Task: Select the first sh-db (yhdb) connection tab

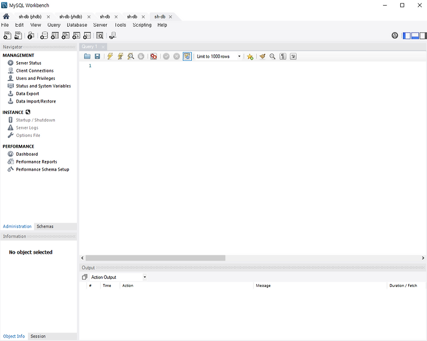Action: coord(30,17)
